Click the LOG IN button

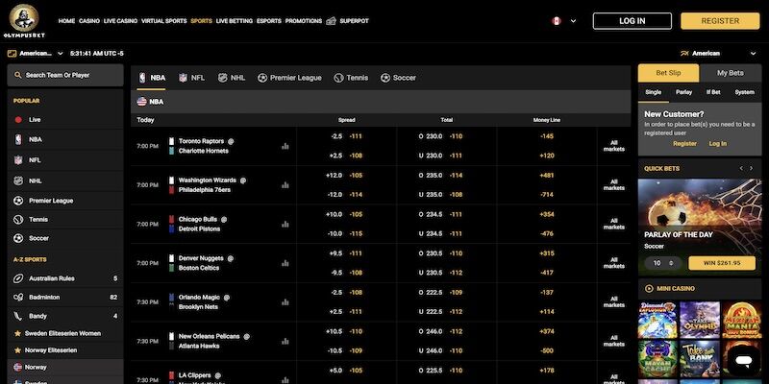633,21
